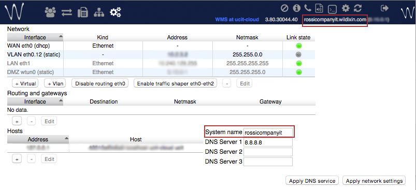Open the Settings gears icon
Viewport: 416px width, 190px height.
[x=116, y=12]
